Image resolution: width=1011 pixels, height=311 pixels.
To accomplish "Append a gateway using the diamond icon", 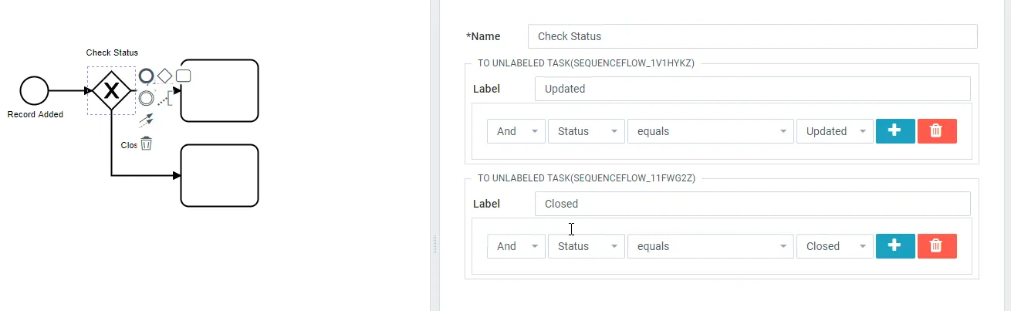I will 164,76.
